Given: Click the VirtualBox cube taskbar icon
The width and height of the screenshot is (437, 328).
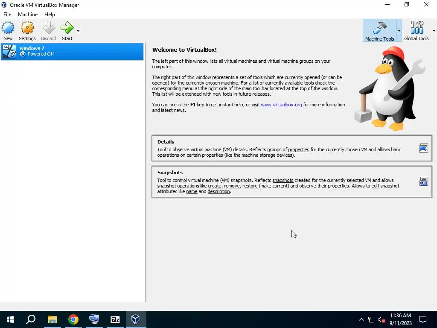Looking at the screenshot, I should click(136, 319).
